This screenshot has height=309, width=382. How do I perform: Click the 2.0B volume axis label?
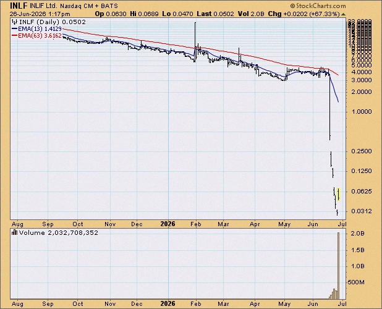(357, 234)
